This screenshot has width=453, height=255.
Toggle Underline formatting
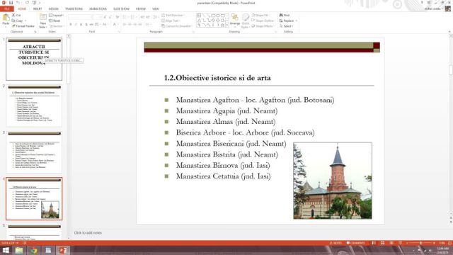(x=81, y=25)
